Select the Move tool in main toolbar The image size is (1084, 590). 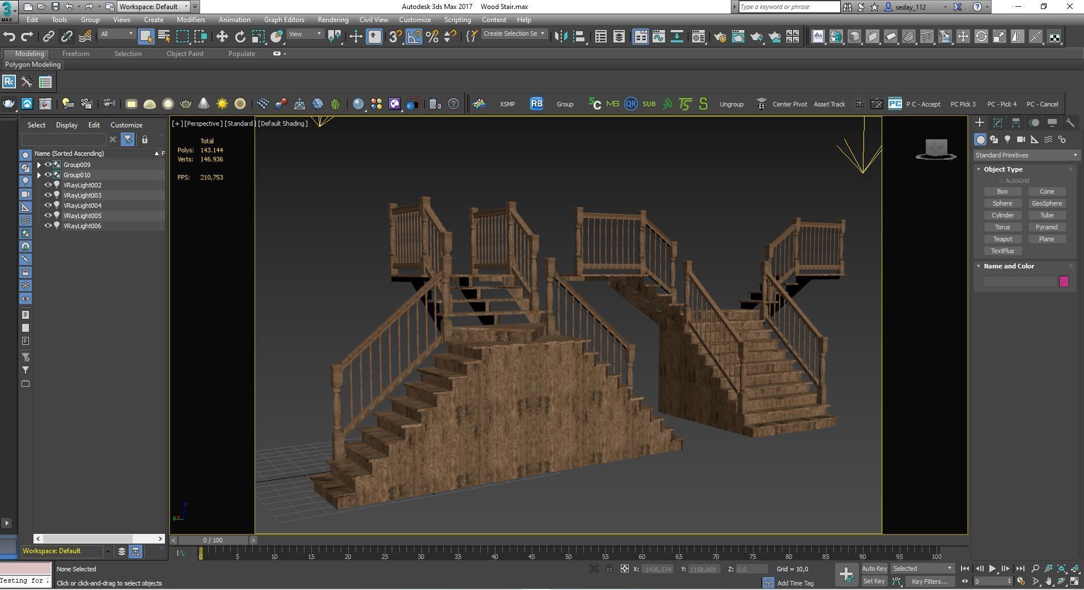click(222, 37)
